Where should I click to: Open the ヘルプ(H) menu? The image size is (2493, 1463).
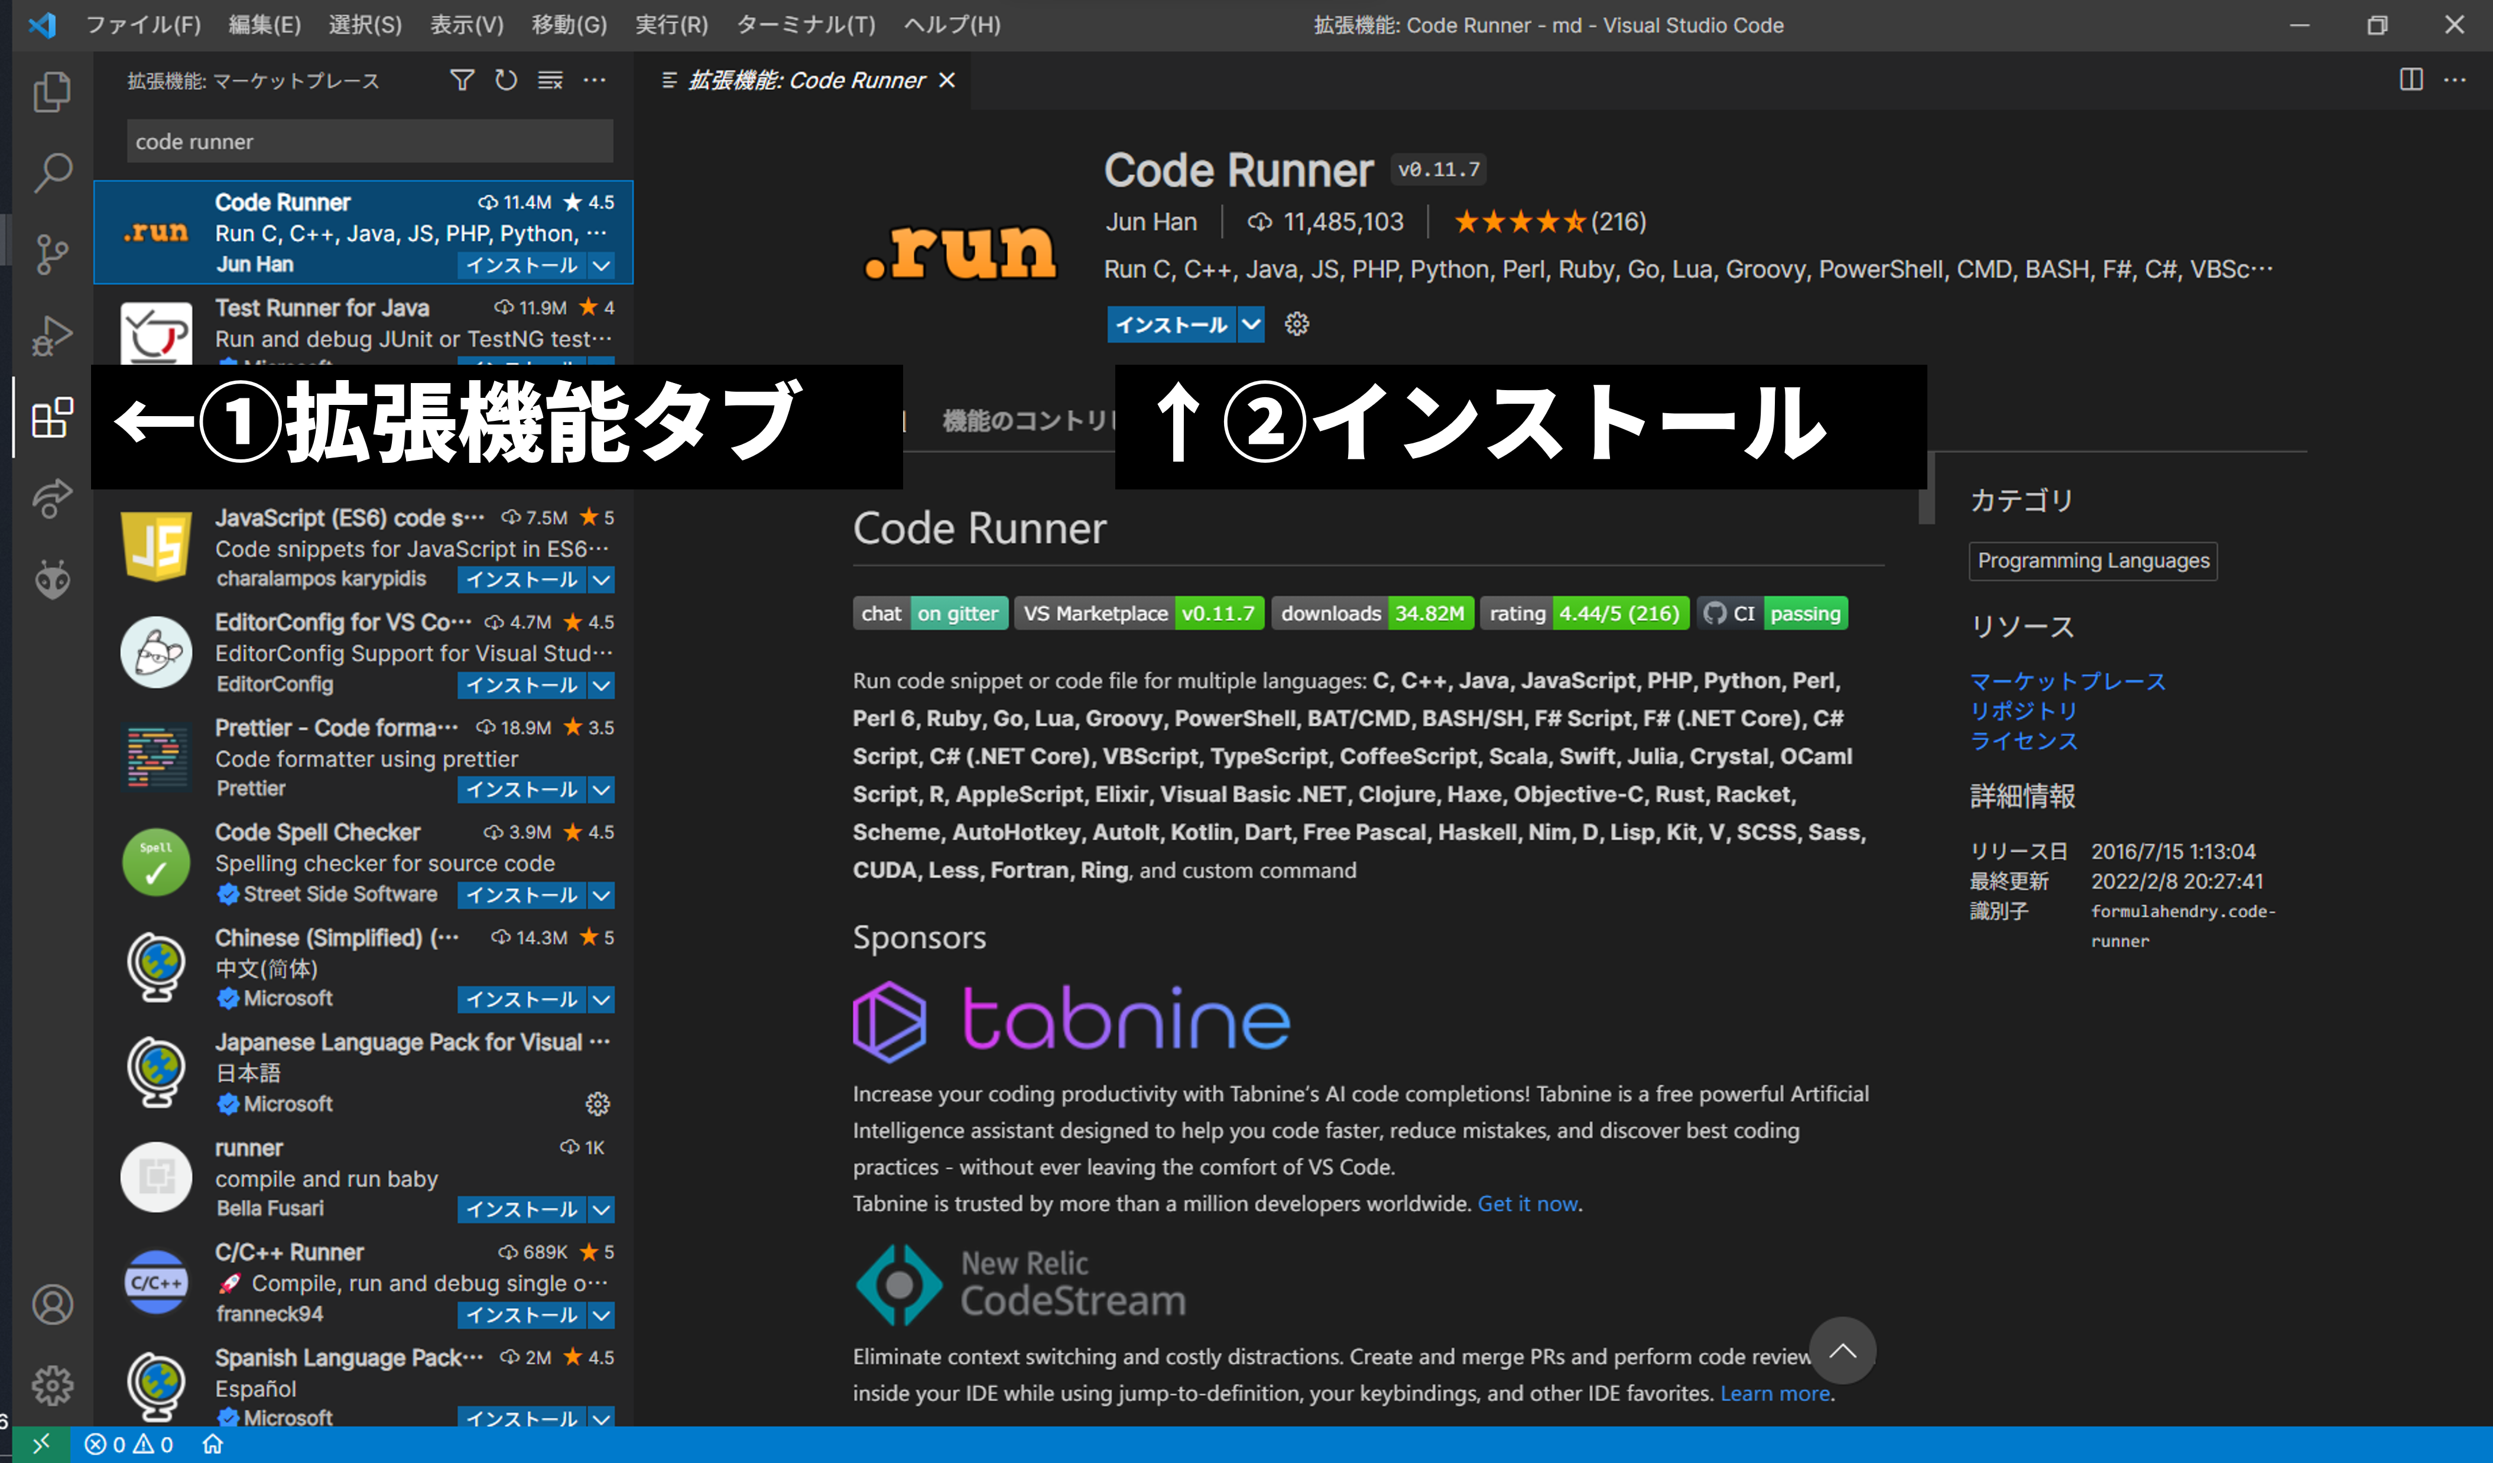click(953, 25)
